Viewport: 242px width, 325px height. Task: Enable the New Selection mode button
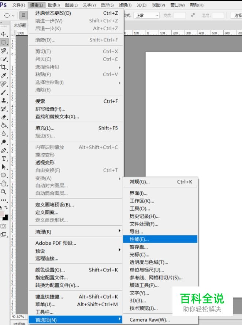23,15
